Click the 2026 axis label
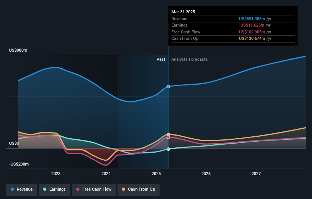 tap(206, 174)
